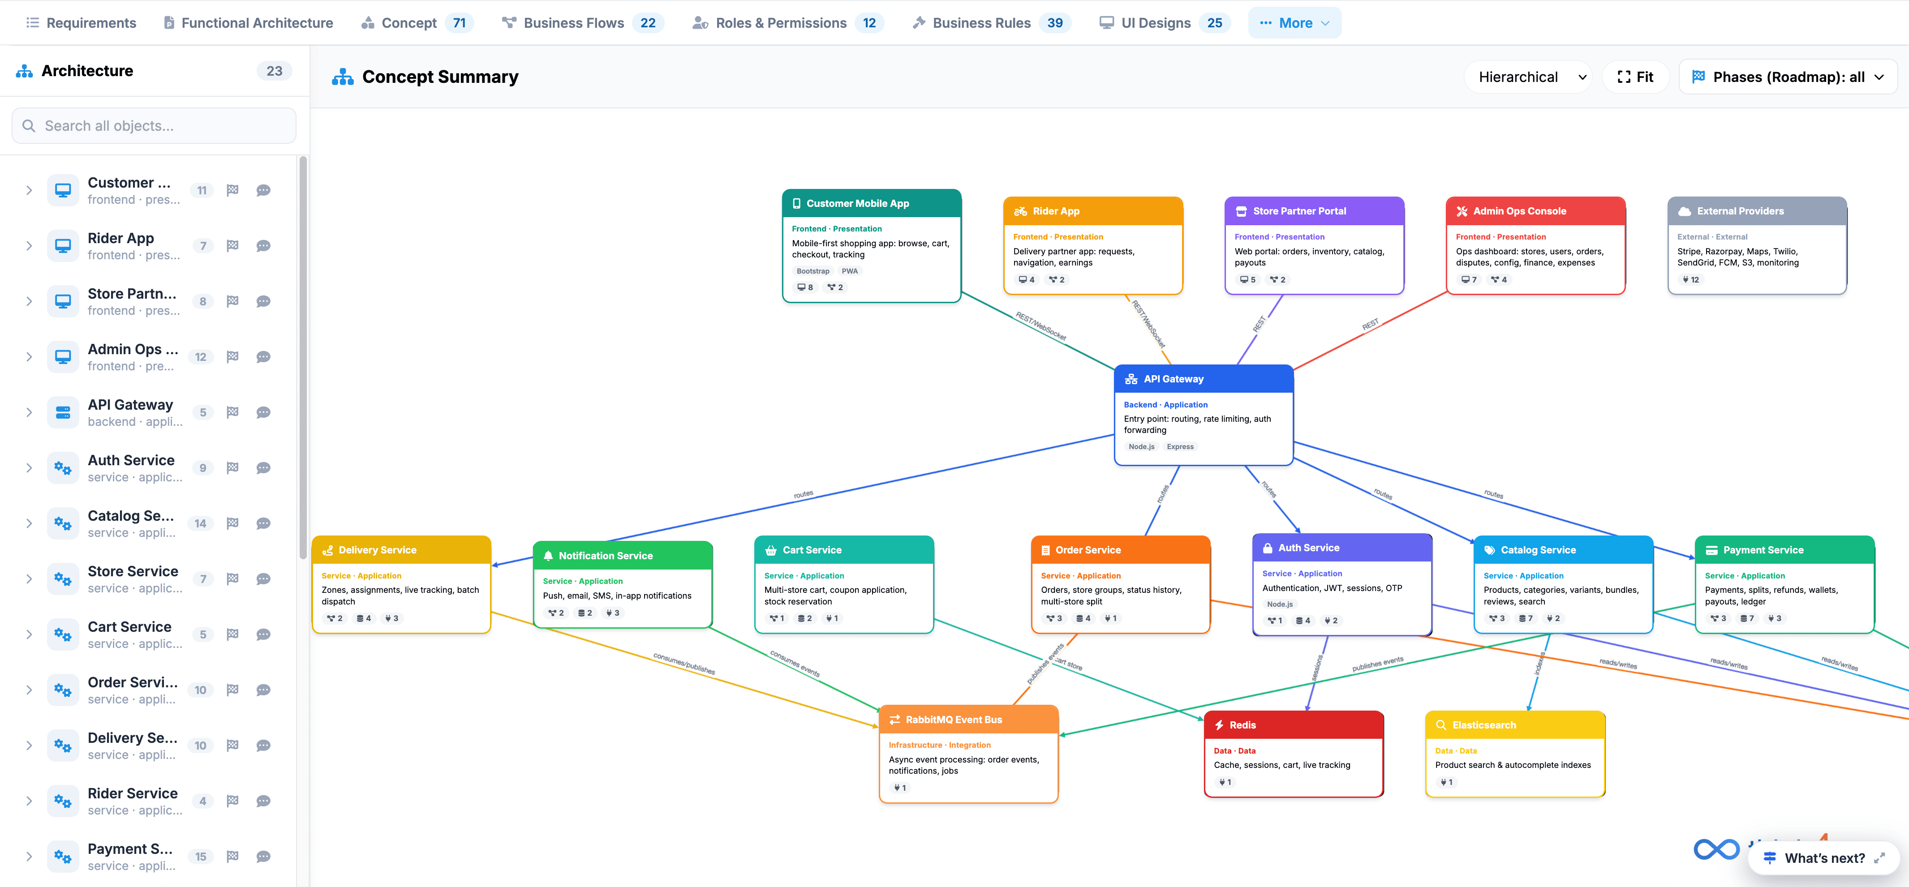Select the RabbitMQ Event Bus node
The image size is (1909, 887).
coord(968,754)
